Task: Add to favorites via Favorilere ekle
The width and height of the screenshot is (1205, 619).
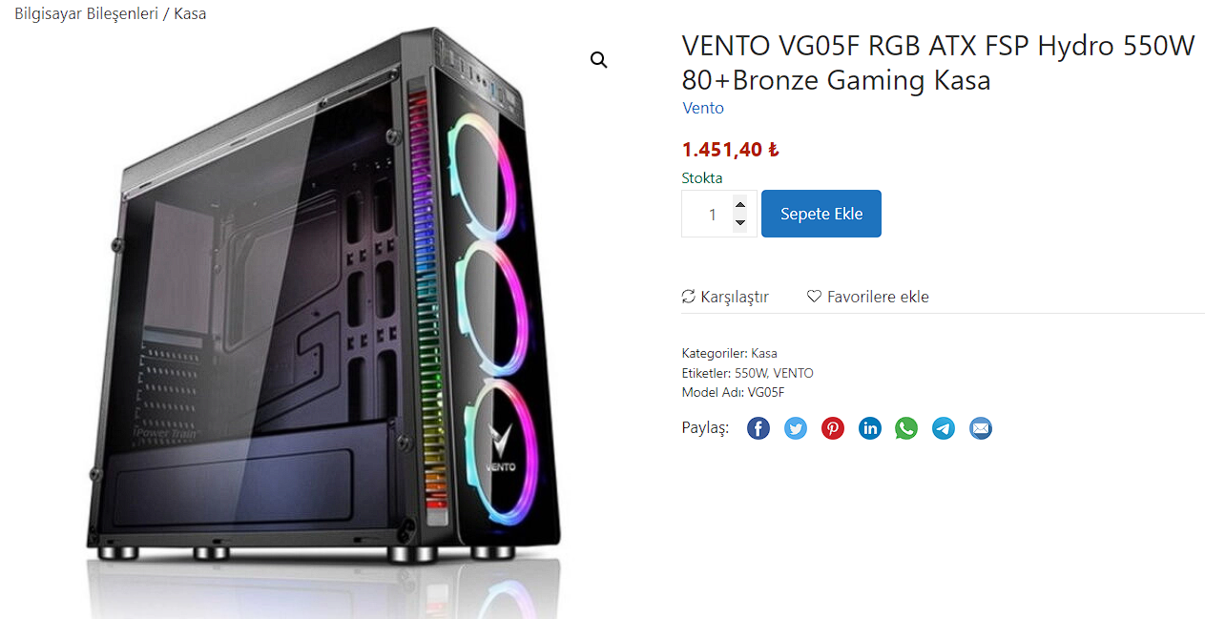Action: point(868,297)
